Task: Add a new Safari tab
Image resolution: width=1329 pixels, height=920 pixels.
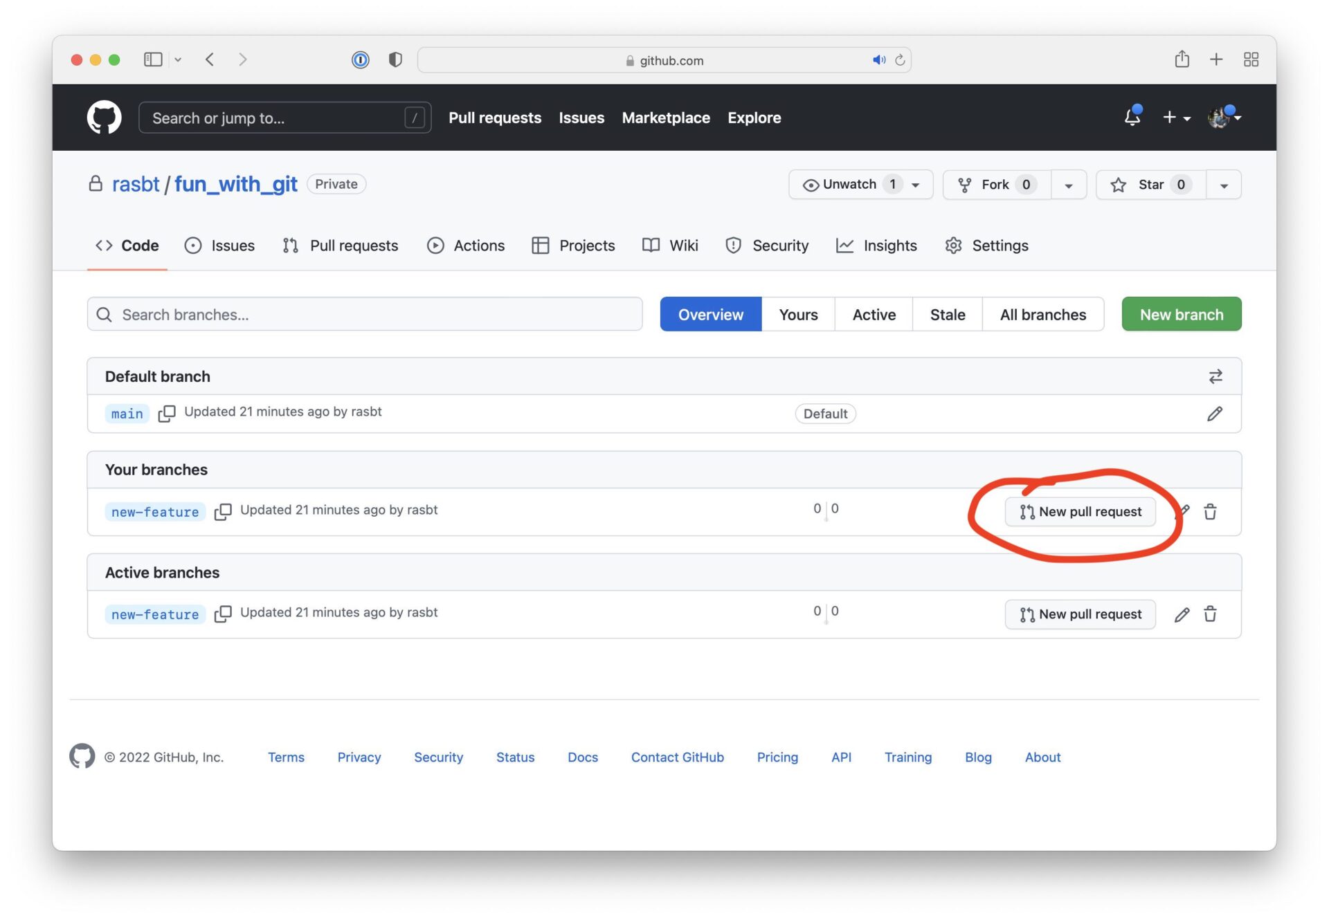Action: click(x=1216, y=59)
